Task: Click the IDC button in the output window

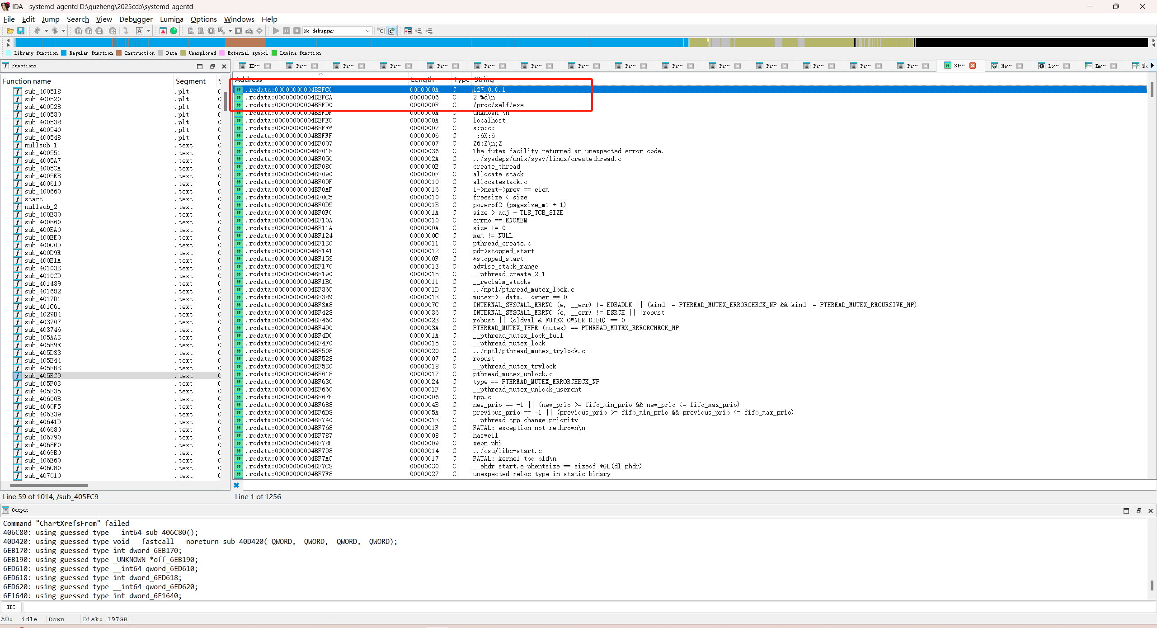Action: [11, 607]
